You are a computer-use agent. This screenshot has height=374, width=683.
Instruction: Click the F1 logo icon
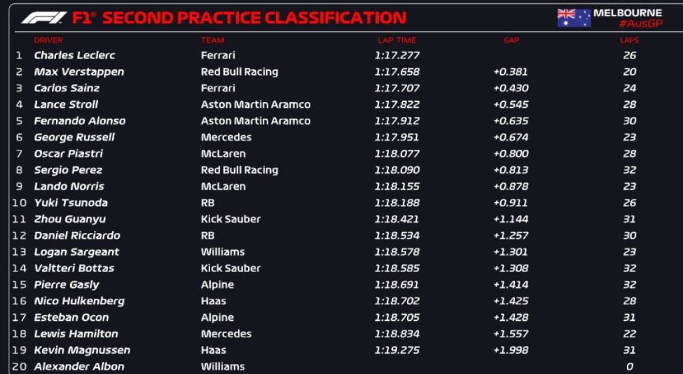pyautogui.click(x=43, y=17)
